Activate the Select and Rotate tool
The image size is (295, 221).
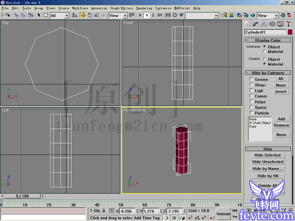[90, 15]
